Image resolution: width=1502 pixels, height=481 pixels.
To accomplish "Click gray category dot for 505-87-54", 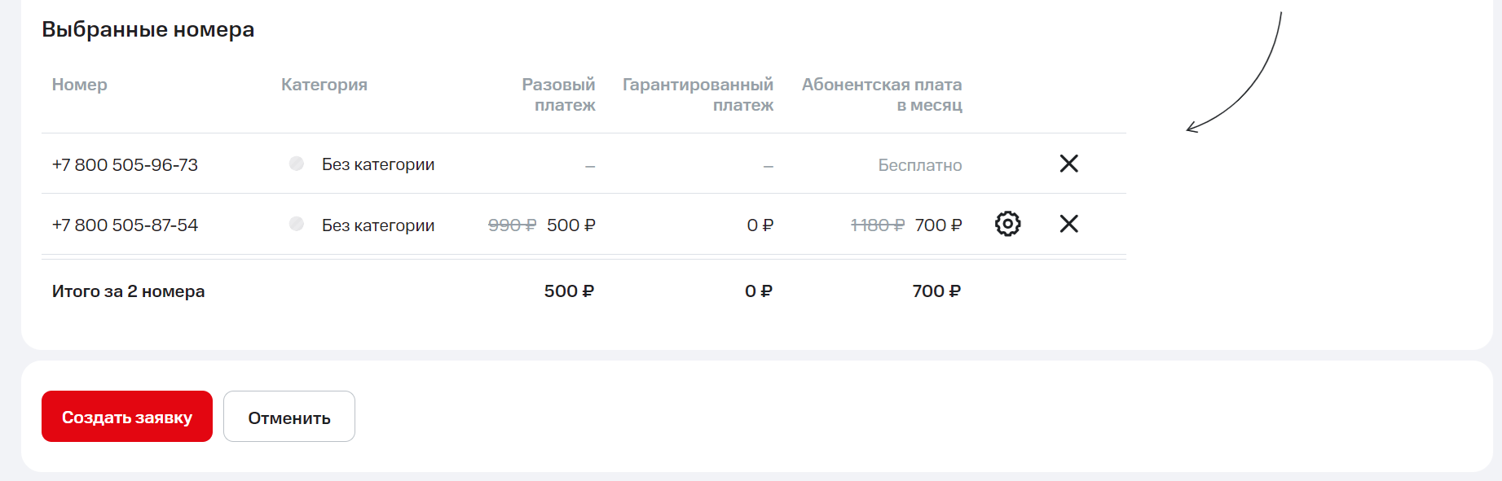I will click(x=297, y=224).
